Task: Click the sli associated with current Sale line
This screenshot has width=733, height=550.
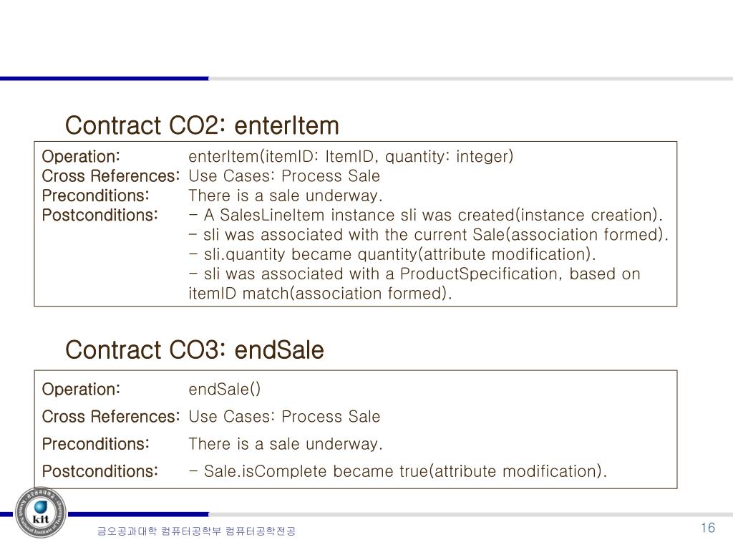Action: click(x=429, y=235)
